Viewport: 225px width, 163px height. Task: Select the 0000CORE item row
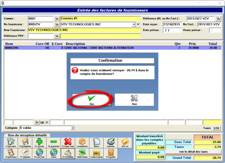tap(113, 48)
